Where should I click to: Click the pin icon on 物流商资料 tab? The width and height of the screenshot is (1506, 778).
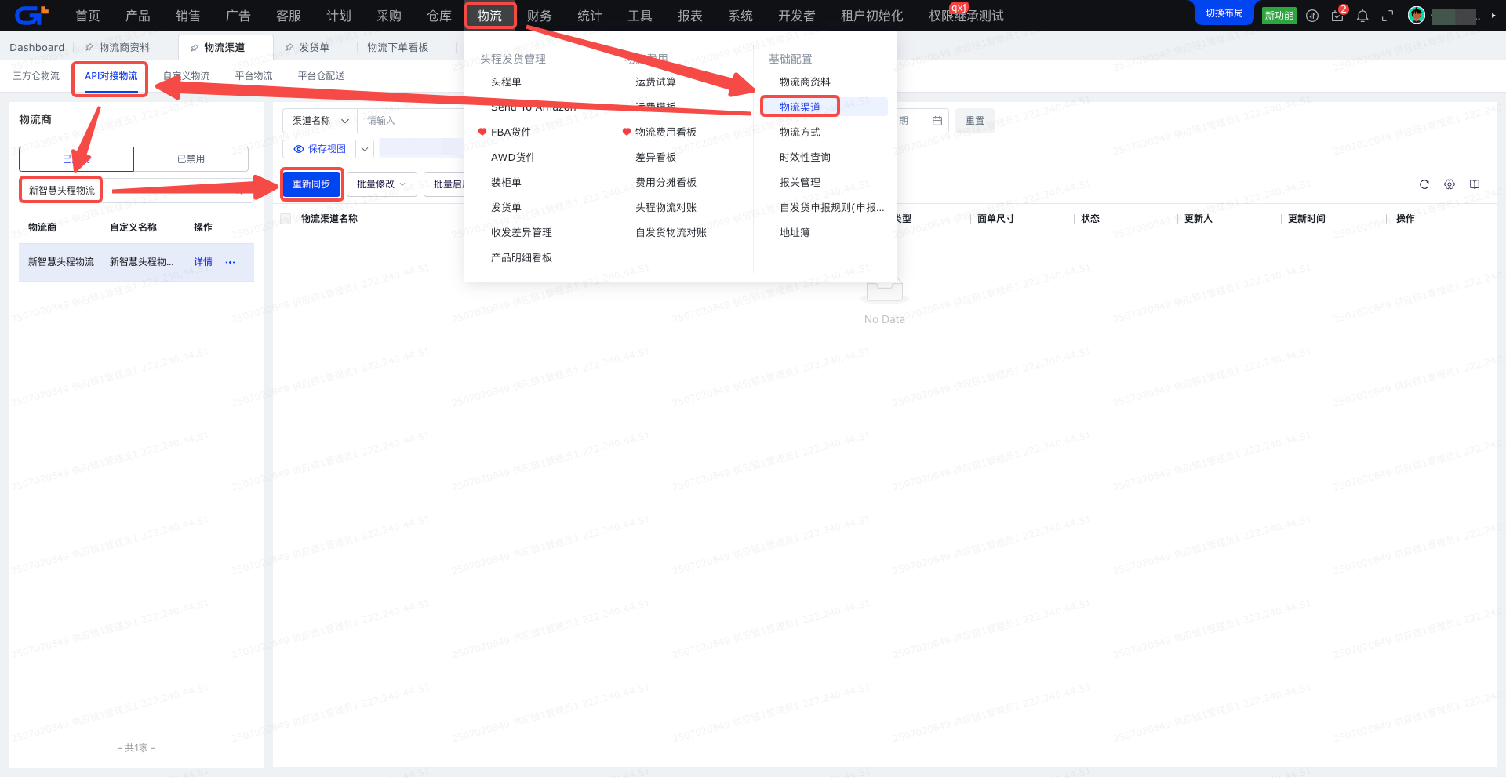89,47
